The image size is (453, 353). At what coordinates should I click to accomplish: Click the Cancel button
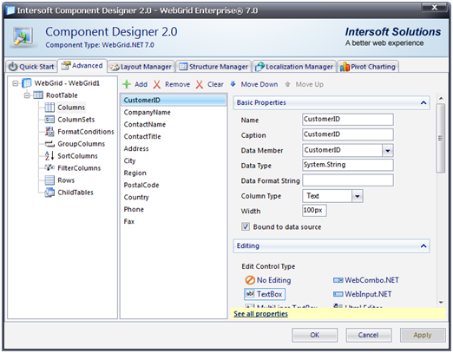pyautogui.click(x=369, y=335)
